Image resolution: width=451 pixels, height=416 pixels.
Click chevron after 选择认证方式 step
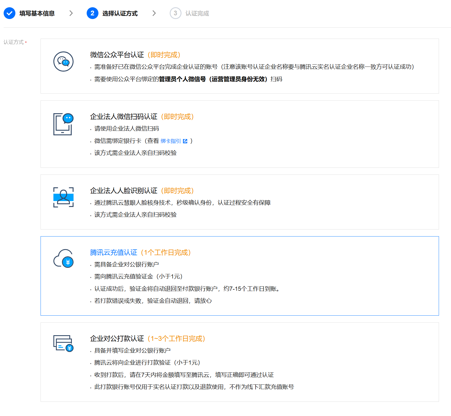[154, 13]
